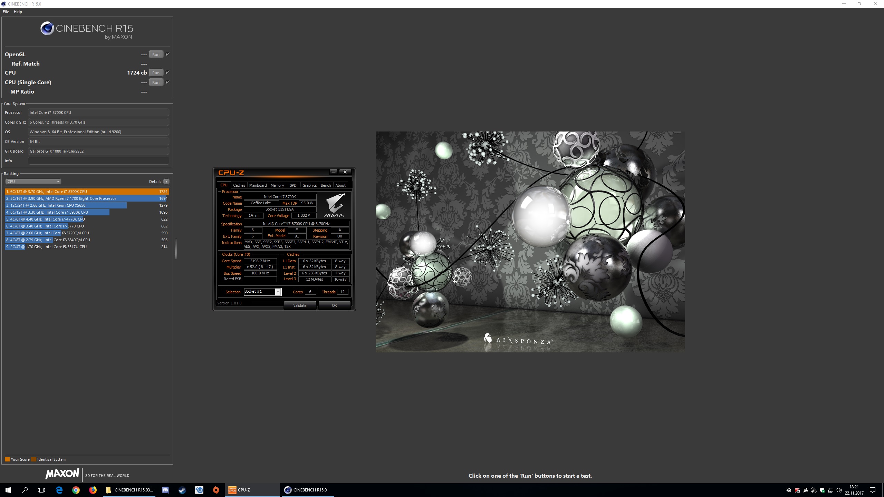Open Kaspersky tray icon
The height and width of the screenshot is (497, 884).
[x=797, y=490]
